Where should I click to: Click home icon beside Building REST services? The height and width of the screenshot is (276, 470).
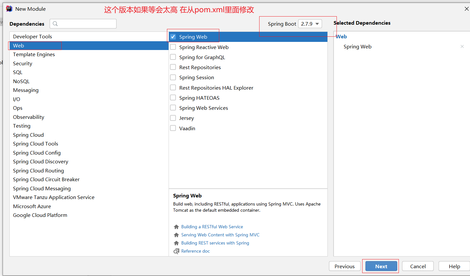click(x=176, y=243)
